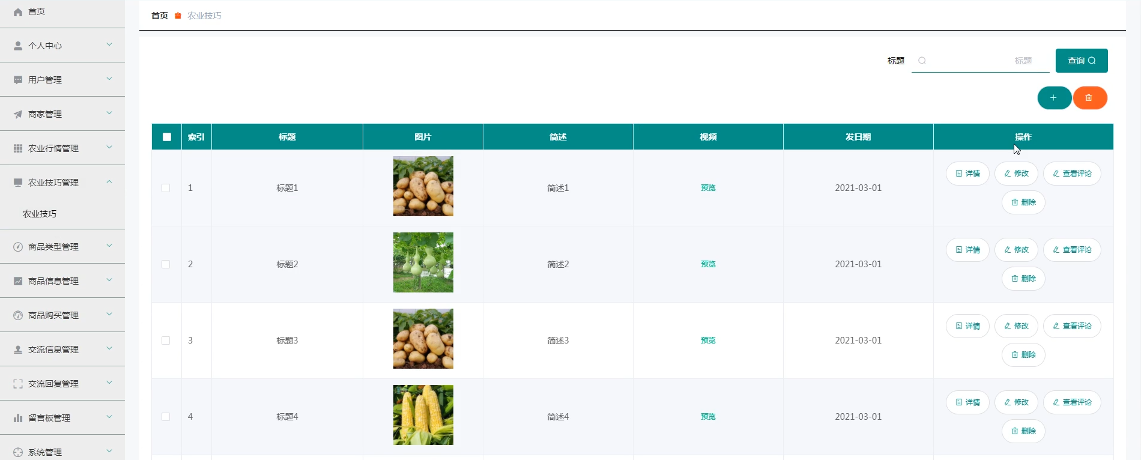Viewport: 1141px width, 460px height.
Task: Click 删除 for 标题2 row
Action: coord(1023,279)
